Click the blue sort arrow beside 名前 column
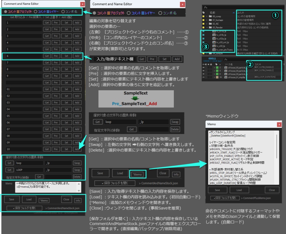The width and height of the screenshot is (286, 234). 234,13
